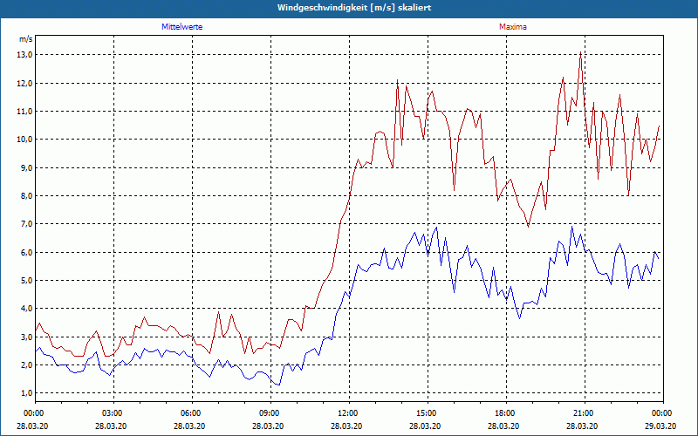The height and width of the screenshot is (436, 698).
Task: Click the 6,0 y-axis label
Action: click(27, 252)
